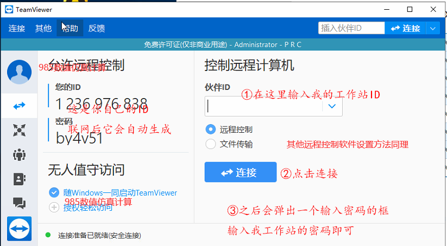
Task: Focus the 插入伙伴ID field in top bar
Action: point(351,28)
